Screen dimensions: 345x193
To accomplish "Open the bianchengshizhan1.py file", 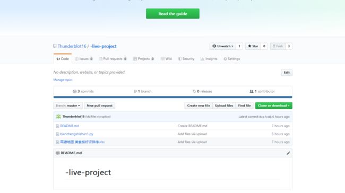I will 76,134.
